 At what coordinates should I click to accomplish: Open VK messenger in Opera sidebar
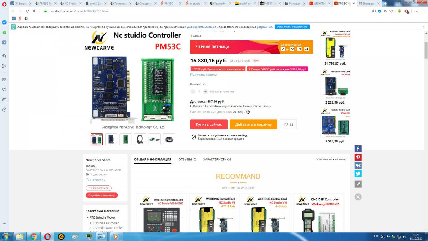(x=4, y=42)
